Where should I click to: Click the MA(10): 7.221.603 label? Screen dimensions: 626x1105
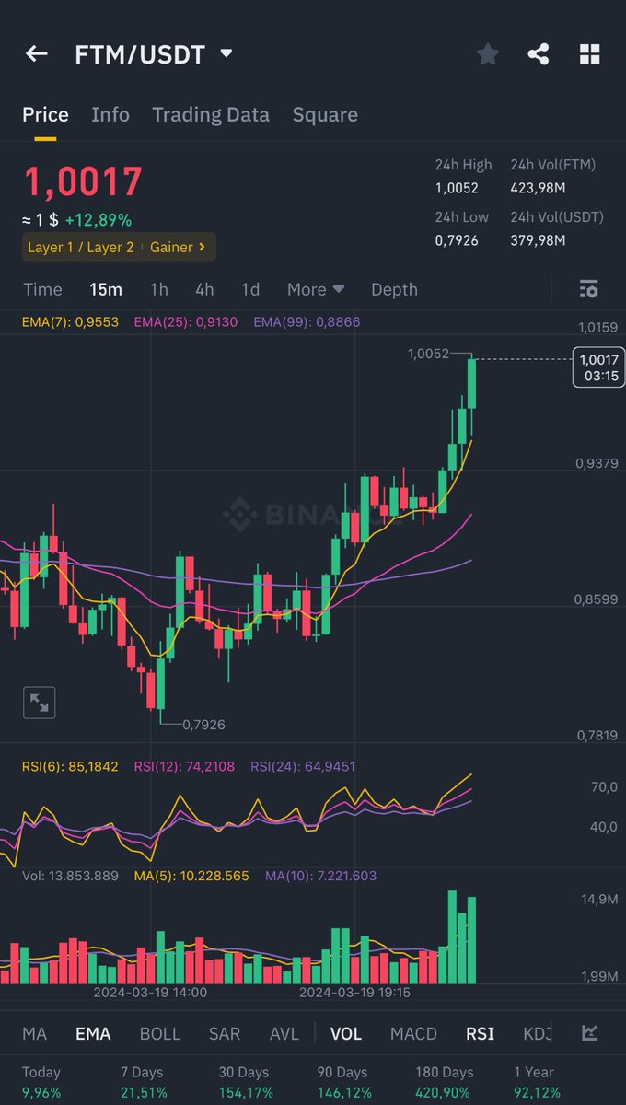coord(320,876)
